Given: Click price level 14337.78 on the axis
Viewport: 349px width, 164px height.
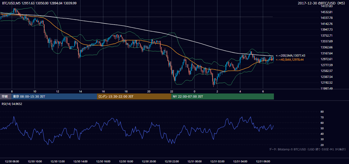Looking at the screenshot, I should (326, 18).
